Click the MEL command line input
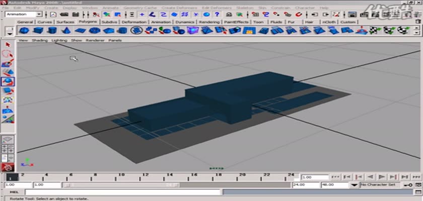The height and width of the screenshot is (201, 423). (x=123, y=192)
